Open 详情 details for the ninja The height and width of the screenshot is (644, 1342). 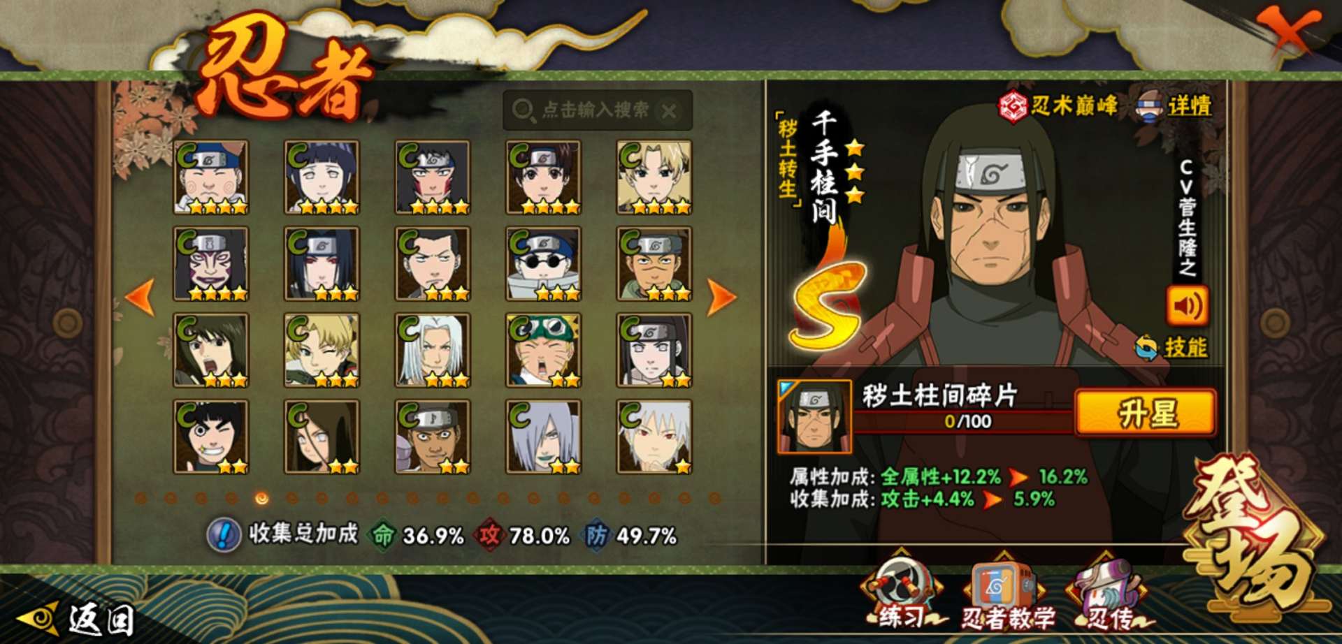pyautogui.click(x=1174, y=107)
